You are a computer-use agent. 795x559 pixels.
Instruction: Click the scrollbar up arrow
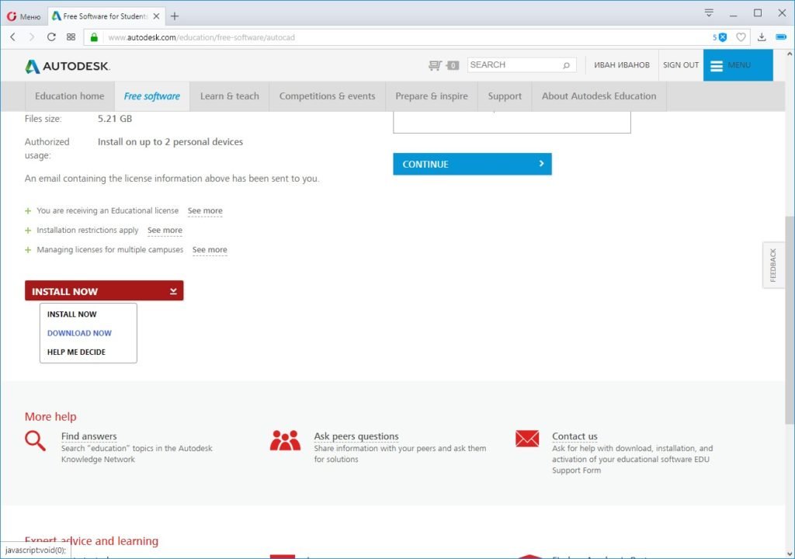pyautogui.click(x=790, y=54)
